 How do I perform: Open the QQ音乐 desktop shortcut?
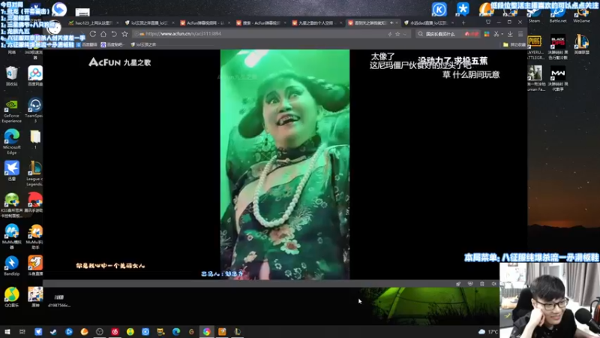coord(12,297)
